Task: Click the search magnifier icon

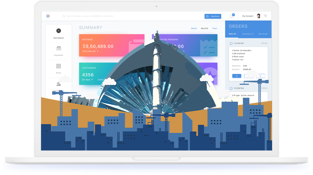Action: coord(64,16)
